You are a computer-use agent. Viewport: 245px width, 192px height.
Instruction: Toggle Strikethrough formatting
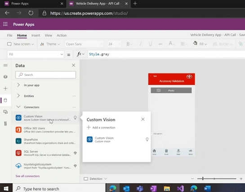pyautogui.click(x=160, y=44)
